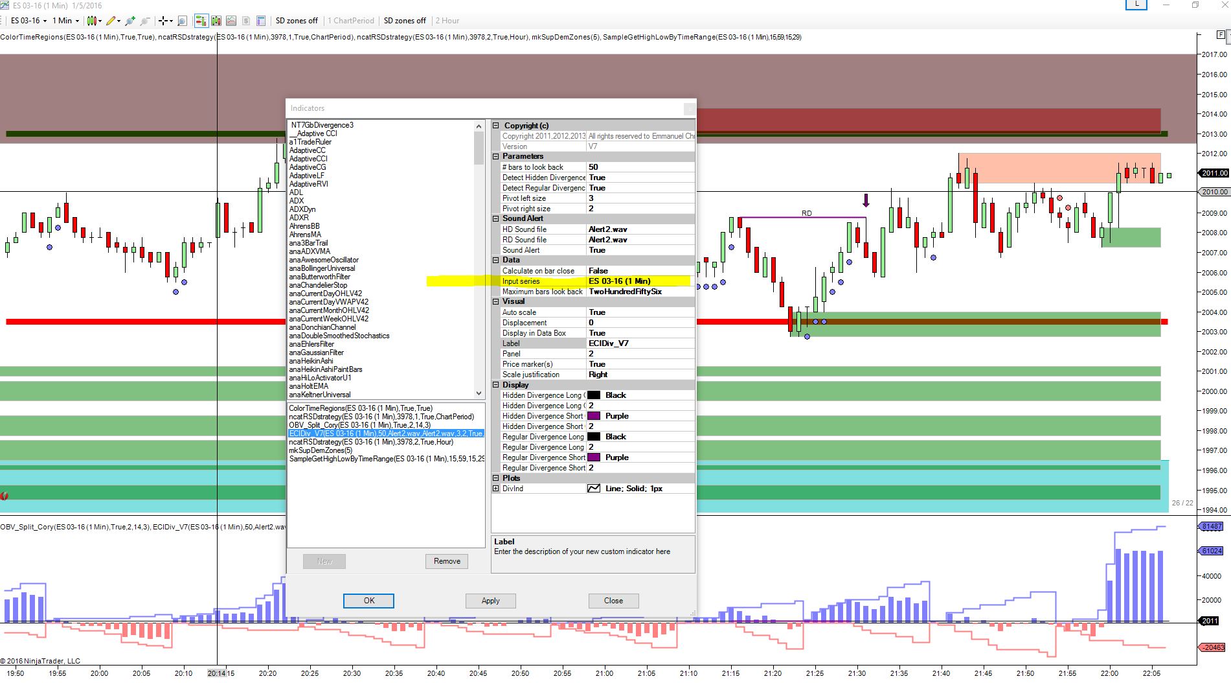Image resolution: width=1231 pixels, height=683 pixels.
Task: Click the Scale justification Right value
Action: [640, 375]
